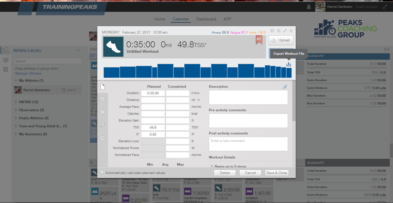Expand the Observation (3) group
This screenshot has width=393, height=203.
point(16,110)
